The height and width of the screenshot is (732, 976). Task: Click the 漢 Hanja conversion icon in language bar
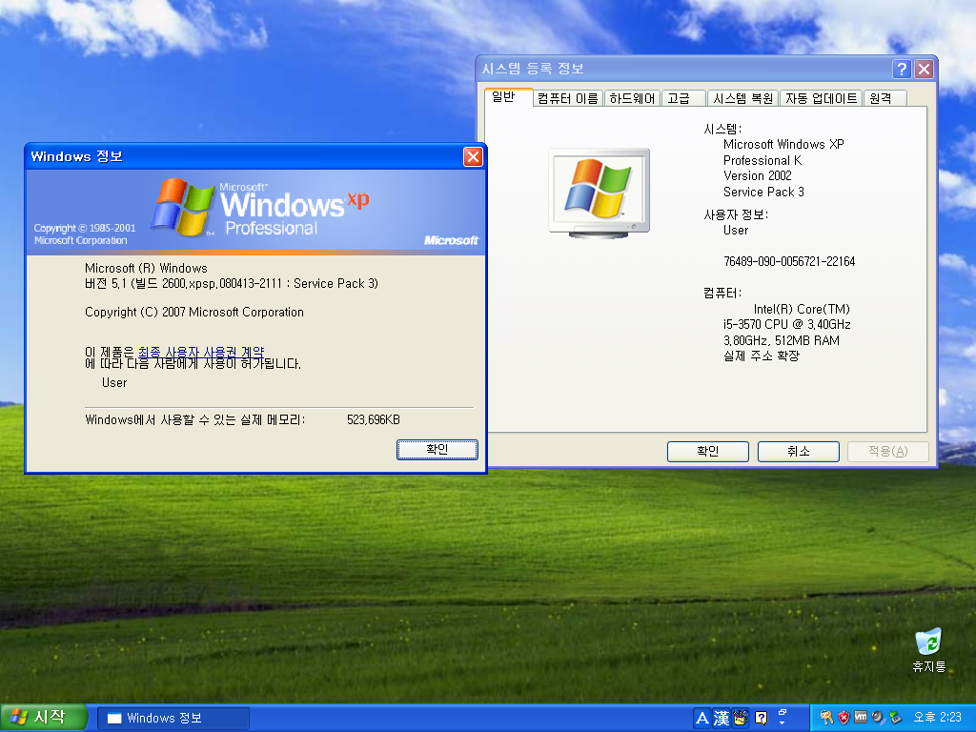[x=722, y=719]
